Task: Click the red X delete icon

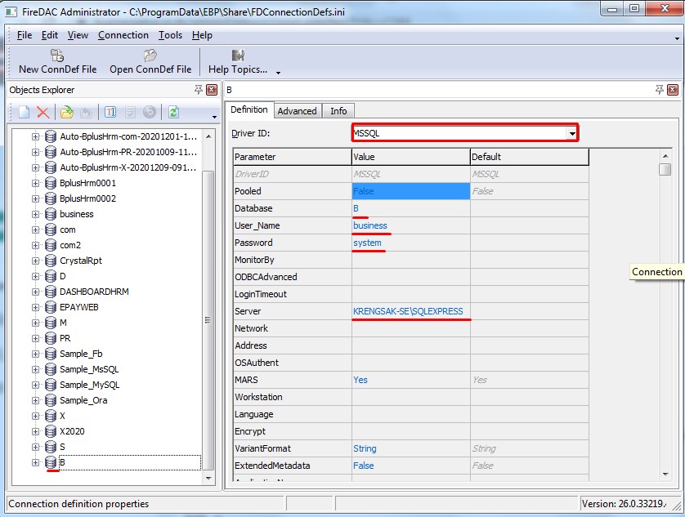Action: click(x=43, y=112)
